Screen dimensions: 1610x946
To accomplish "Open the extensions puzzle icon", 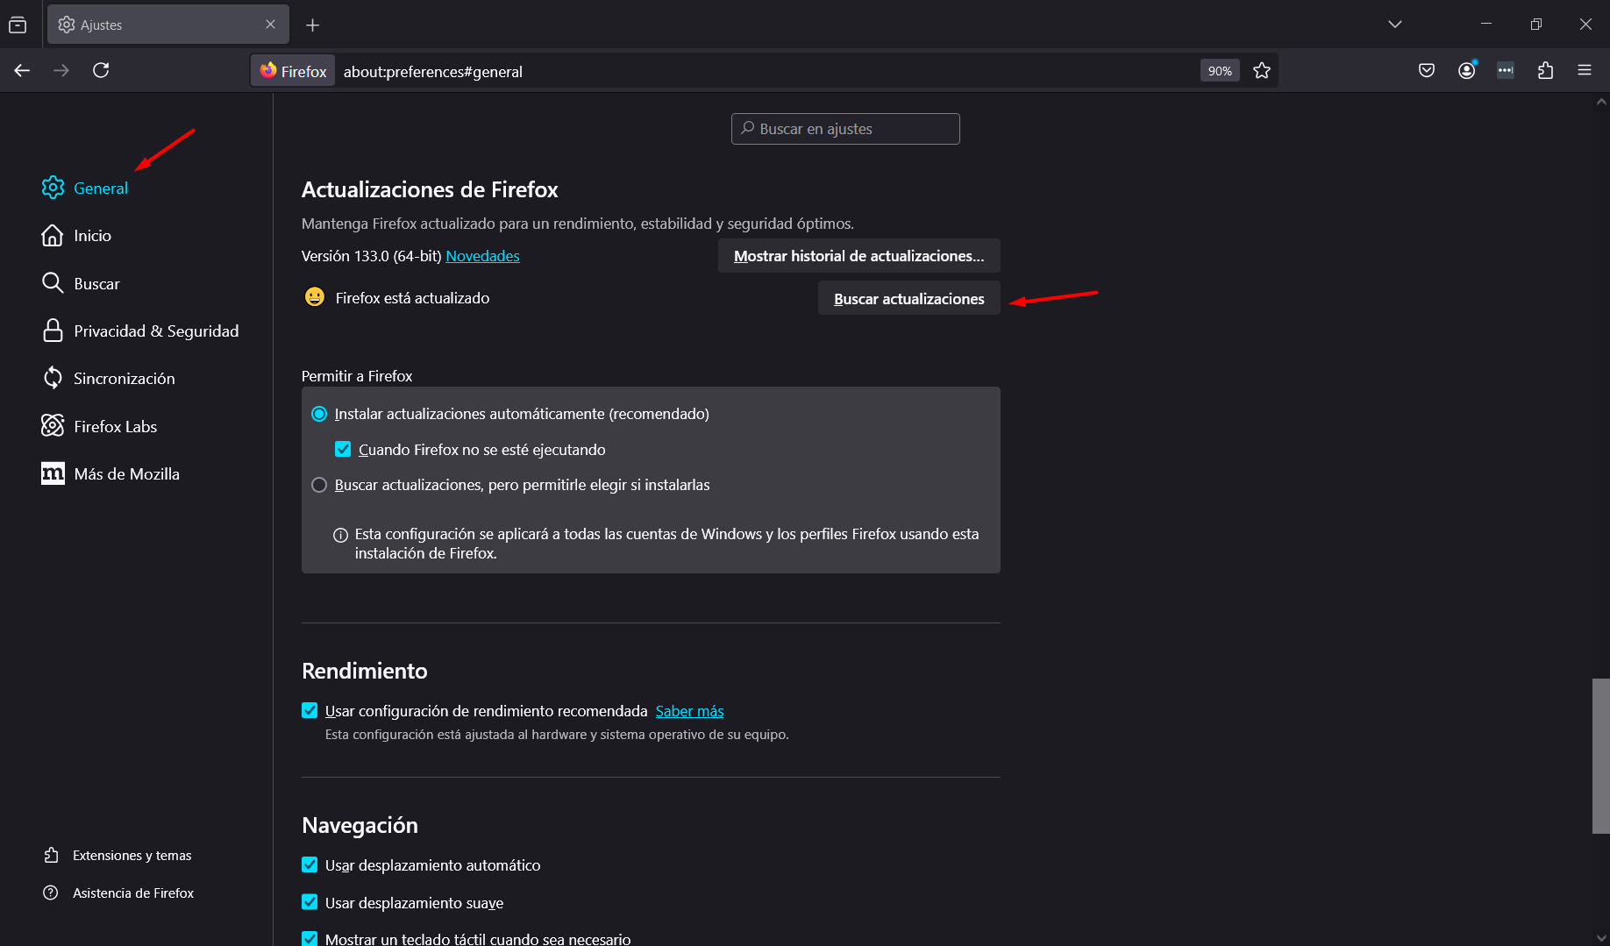I will (x=1545, y=70).
